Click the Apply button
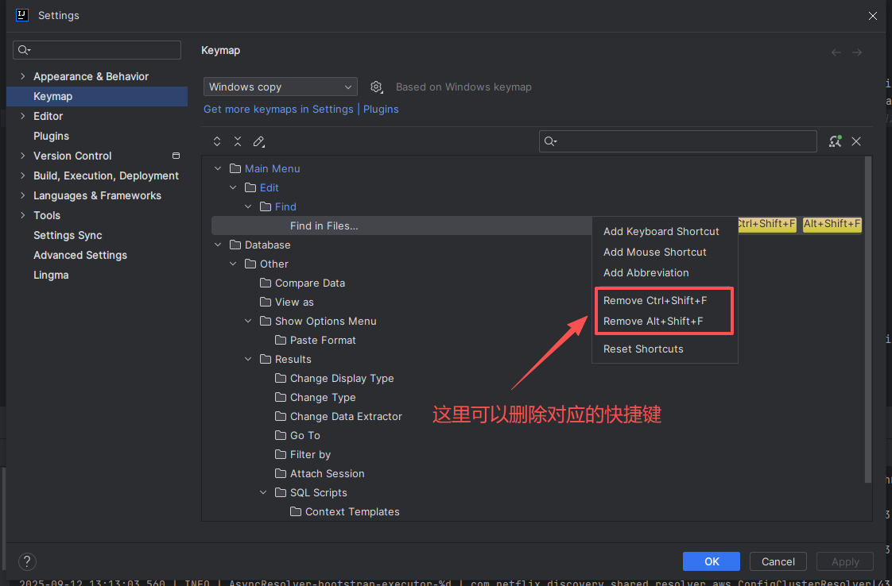This screenshot has height=586, width=892. click(x=845, y=561)
